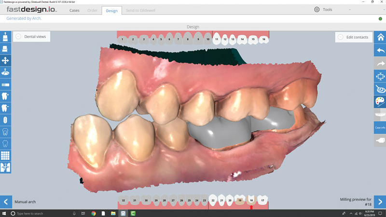Viewport: 386px width, 217px height.
Task: Click the grid icon in left toolbar
Action: [x=6, y=156]
